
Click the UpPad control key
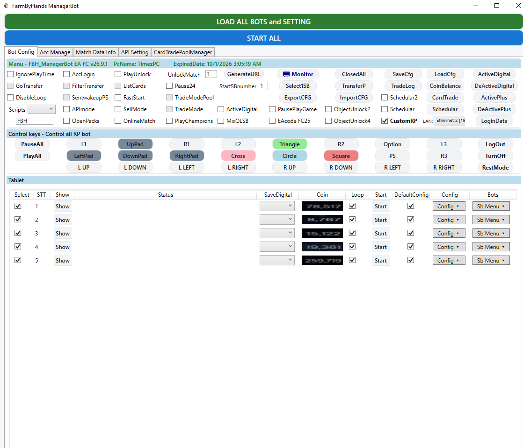point(135,144)
